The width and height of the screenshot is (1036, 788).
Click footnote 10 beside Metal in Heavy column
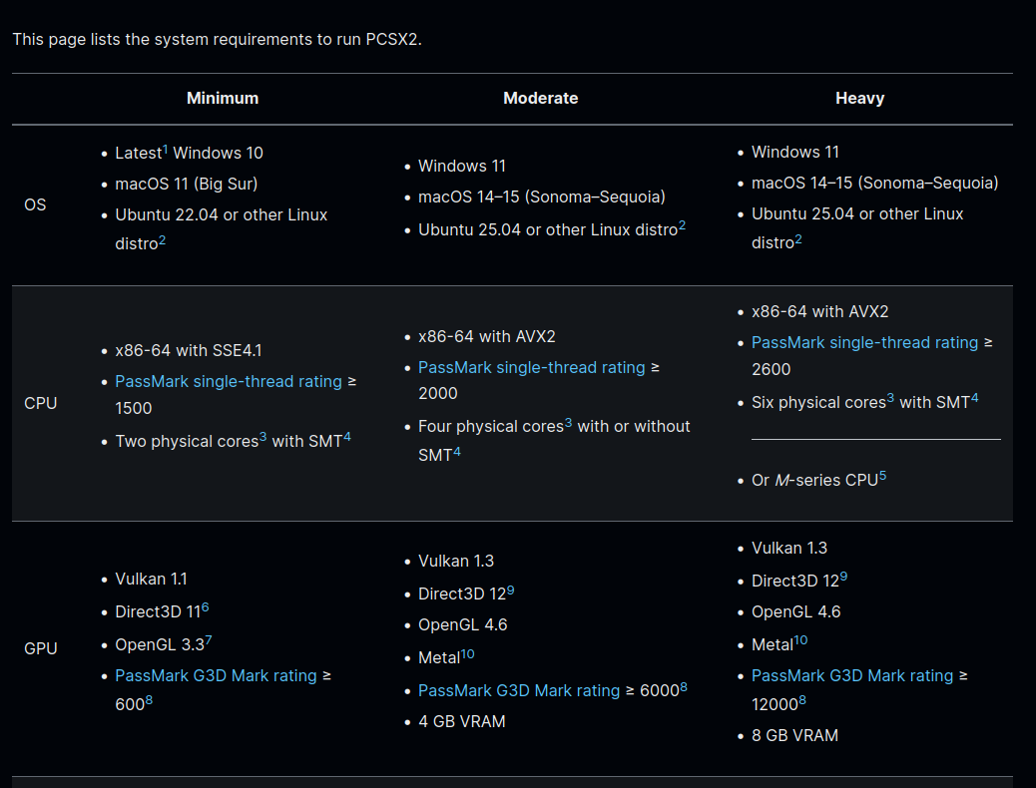800,640
